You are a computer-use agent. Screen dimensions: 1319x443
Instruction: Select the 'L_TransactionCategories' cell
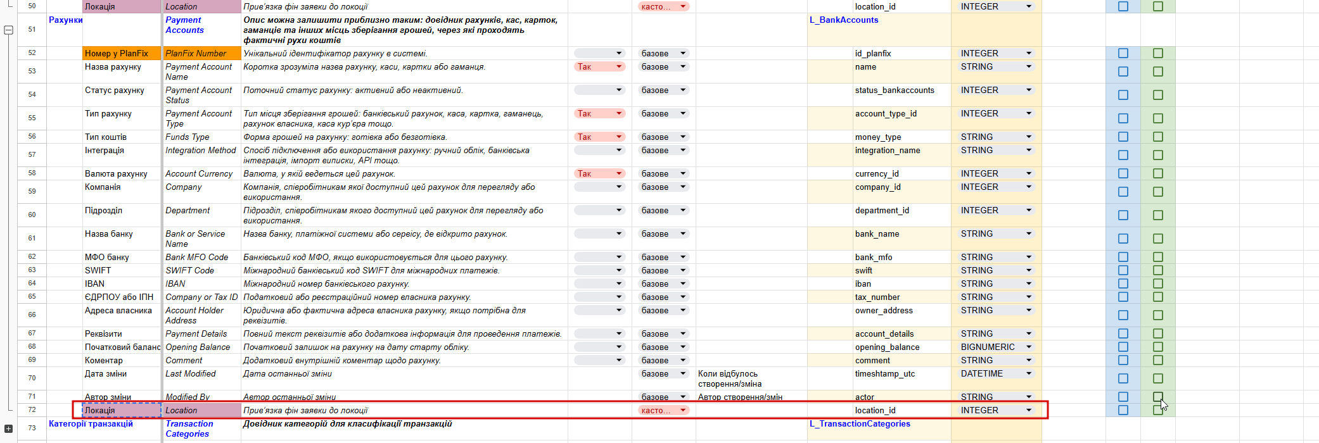tap(831, 428)
